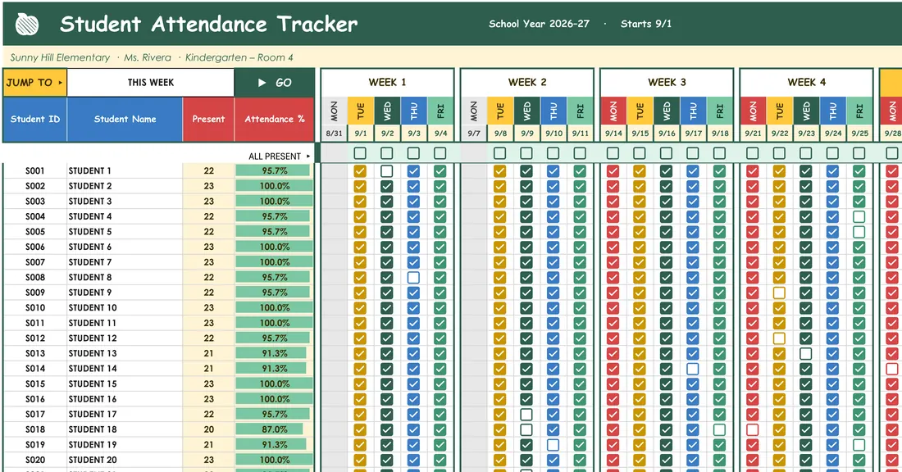Click the Student Attendance Tracker title
The image size is (902, 472).
(x=209, y=24)
